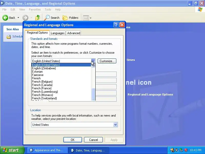Select English (United States) in the list
The image size is (205, 154).
[x=61, y=65]
